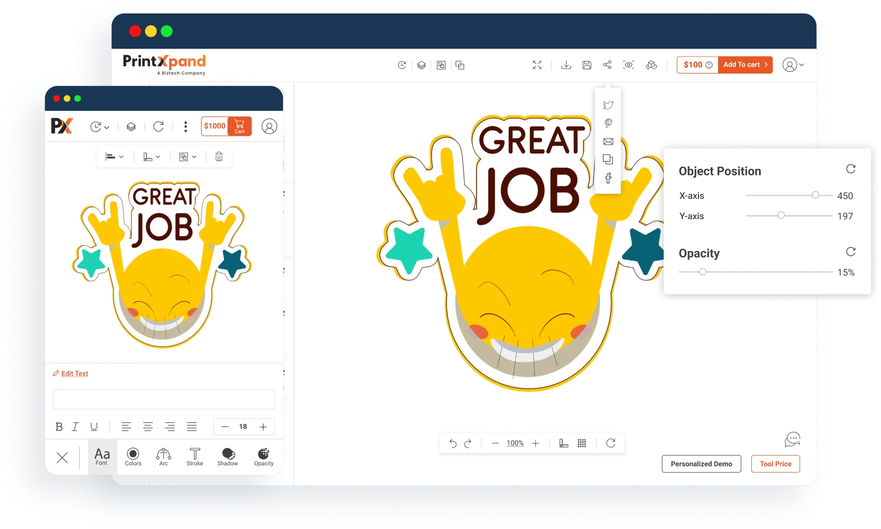Screen dimensions: 881x529
Task: Click the Opacity slider handle
Action: pos(703,272)
